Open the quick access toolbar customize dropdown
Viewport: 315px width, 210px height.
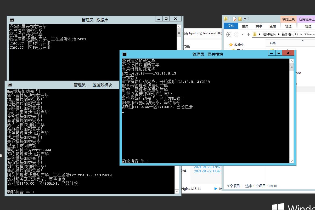(245, 19)
